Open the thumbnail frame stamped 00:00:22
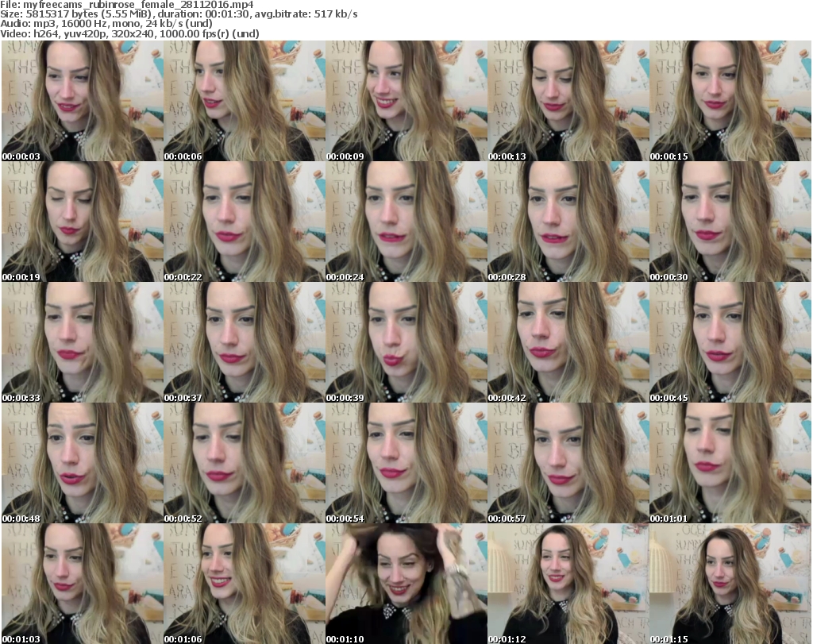Screen dimensions: 813x644 pos(245,222)
